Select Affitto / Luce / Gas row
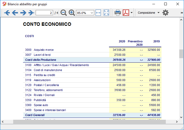The image size is (184, 130). click(x=92, y=65)
